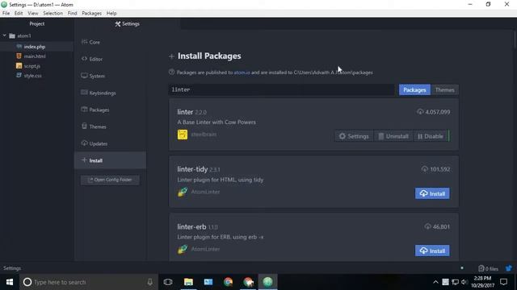Open the Help menu
Image resolution: width=517 pixels, height=290 pixels.
coord(111,13)
